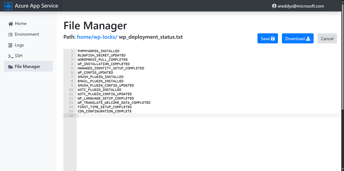Click the download arrow icon
Image resolution: width=344 pixels, height=171 pixels.
(x=308, y=38)
